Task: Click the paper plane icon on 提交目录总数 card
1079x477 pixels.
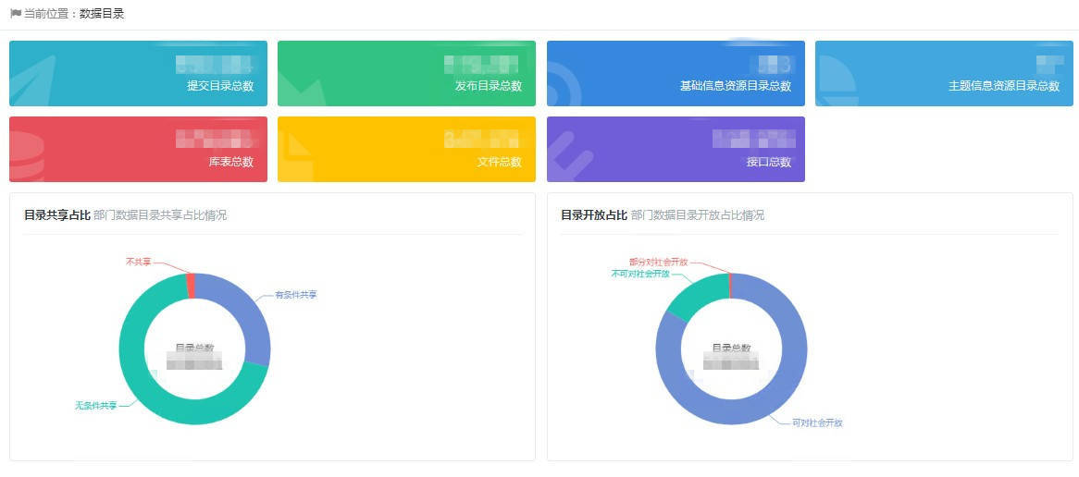Action: [32, 81]
